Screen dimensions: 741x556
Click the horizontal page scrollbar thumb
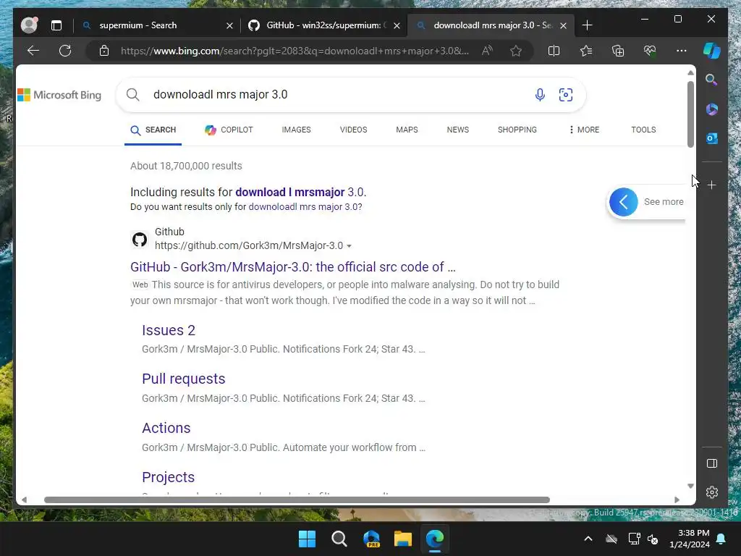[x=297, y=500]
